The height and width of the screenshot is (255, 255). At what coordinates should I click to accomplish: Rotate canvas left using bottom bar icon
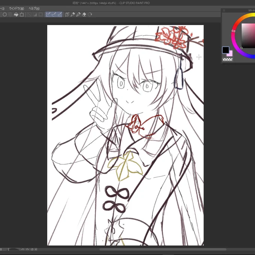coord(23,249)
